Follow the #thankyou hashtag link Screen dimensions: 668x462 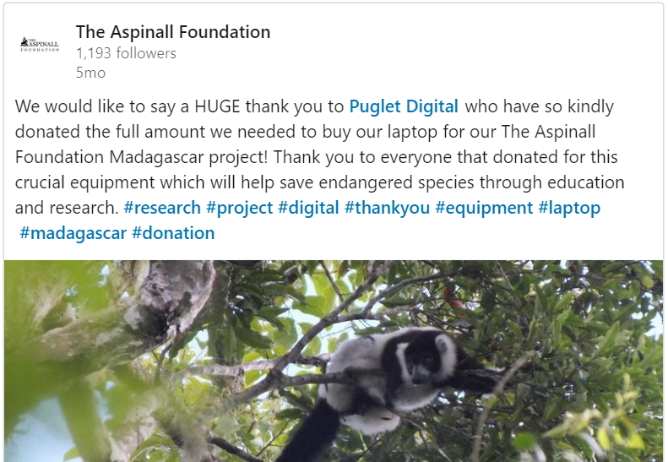coord(387,208)
